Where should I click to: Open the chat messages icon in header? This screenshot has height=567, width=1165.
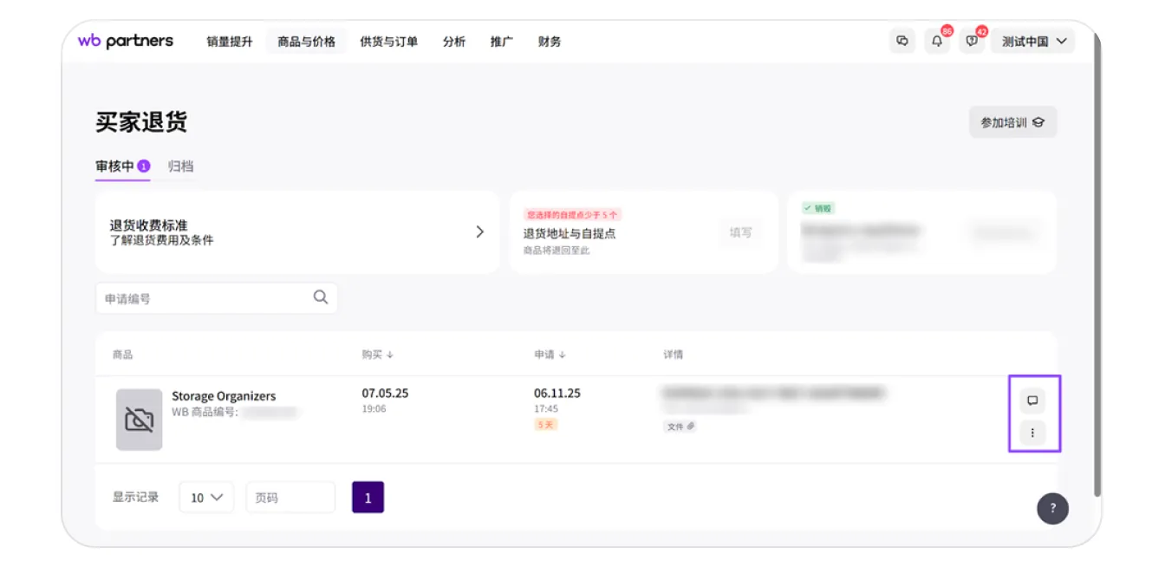pos(902,41)
